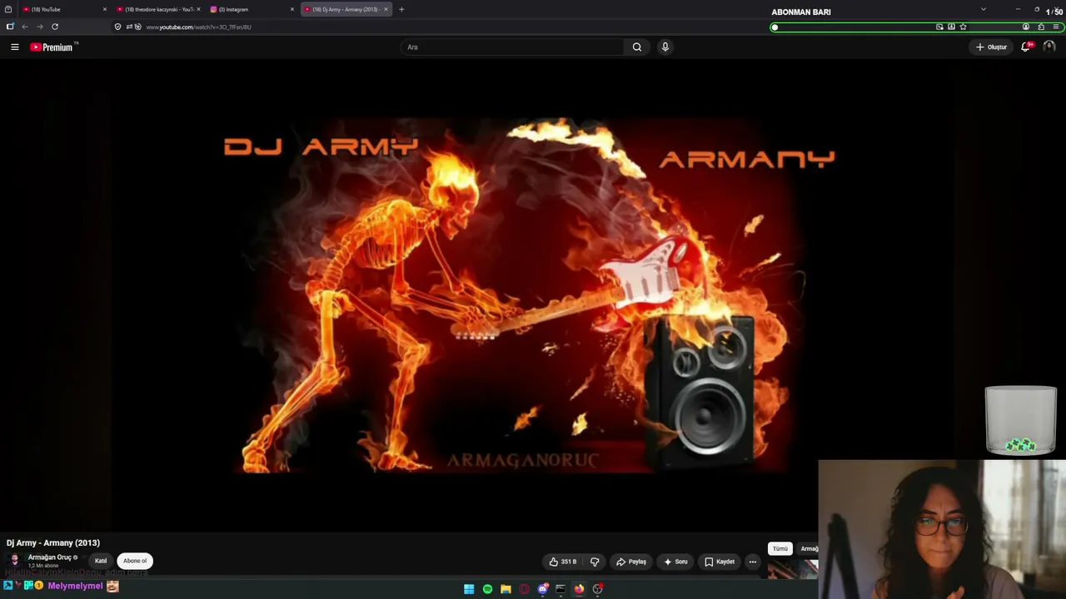Select the Tümü filter chip
1066x599 pixels.
(x=780, y=549)
